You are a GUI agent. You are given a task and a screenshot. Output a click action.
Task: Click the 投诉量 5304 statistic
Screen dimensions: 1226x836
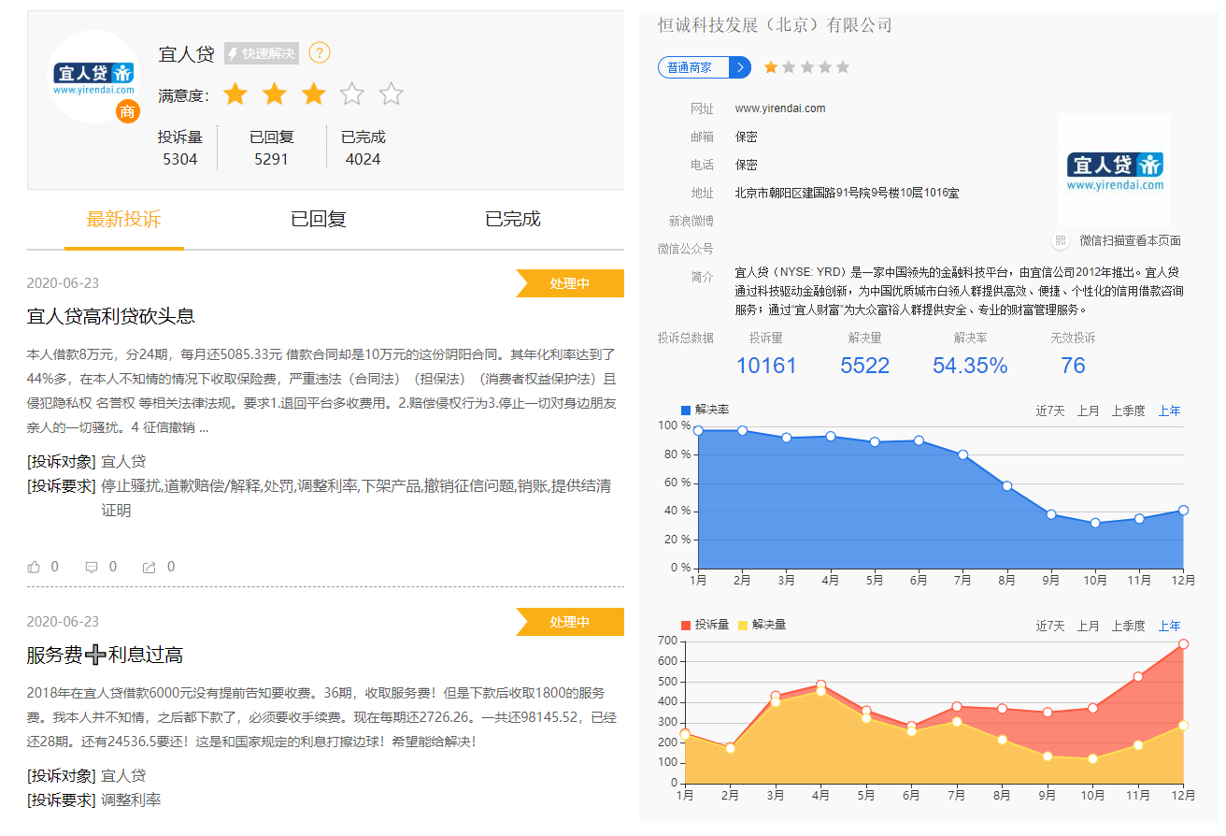click(180, 148)
